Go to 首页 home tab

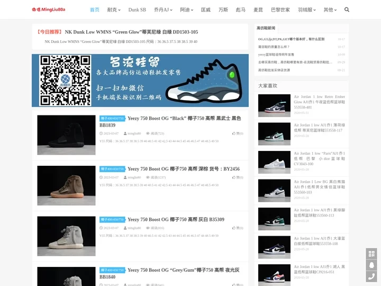(x=95, y=10)
